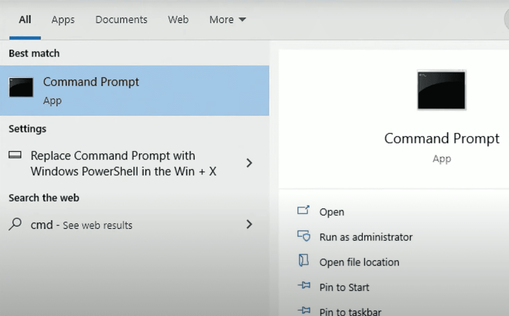Expand arrow for Replace Command Prompt setting
The height and width of the screenshot is (316, 509).
pos(249,163)
